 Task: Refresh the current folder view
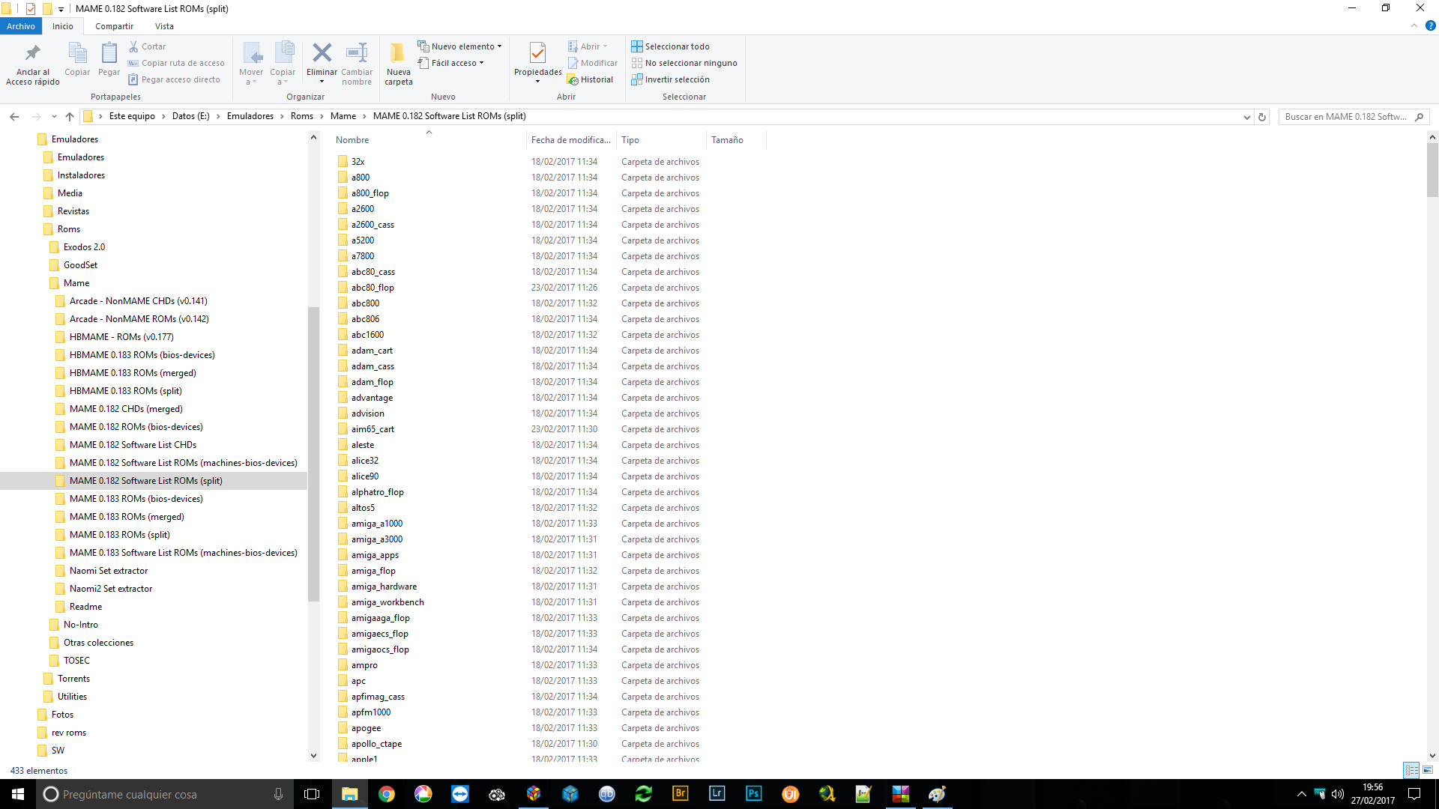point(1262,117)
